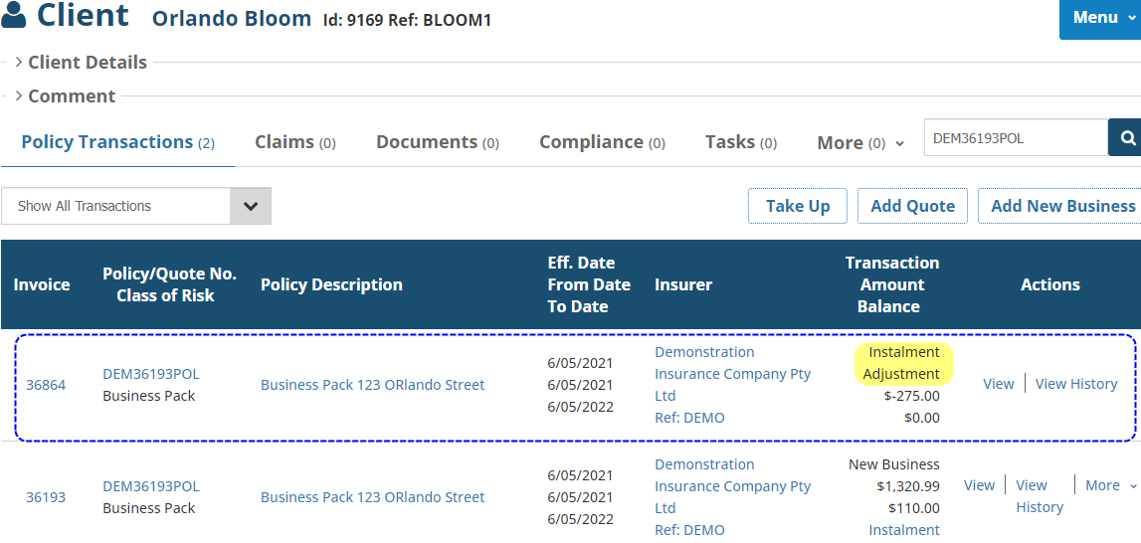
Task: Open the More tab dropdown
Action: pos(860,143)
